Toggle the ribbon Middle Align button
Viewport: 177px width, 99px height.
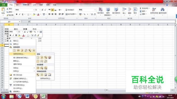pos(52,10)
